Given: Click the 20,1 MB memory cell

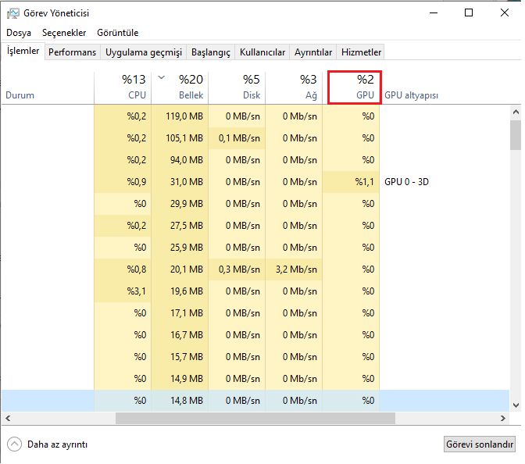Looking at the screenshot, I should tap(180, 269).
